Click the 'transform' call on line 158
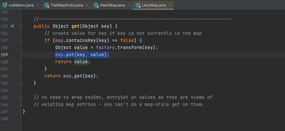Image resolution: width=285 pixels, height=131 pixels. 129,47
